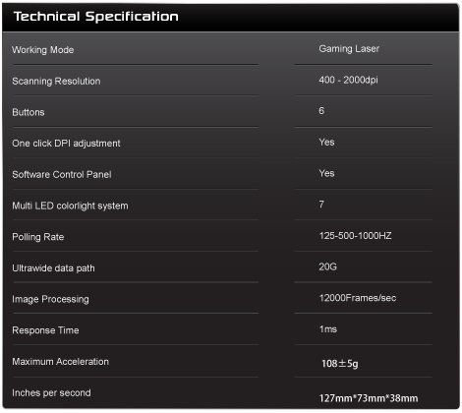
Task: Select the Maximum Acceleration label
Action: point(61,362)
